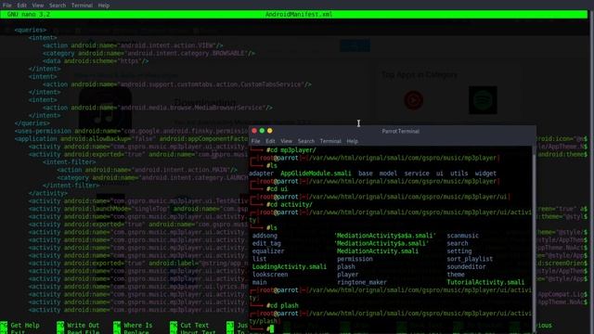
Task: Click MediationActivity.smali file name
Action: click(x=378, y=251)
